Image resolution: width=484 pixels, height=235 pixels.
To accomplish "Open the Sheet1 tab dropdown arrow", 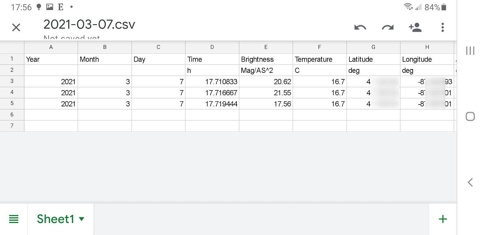I will pos(82,219).
